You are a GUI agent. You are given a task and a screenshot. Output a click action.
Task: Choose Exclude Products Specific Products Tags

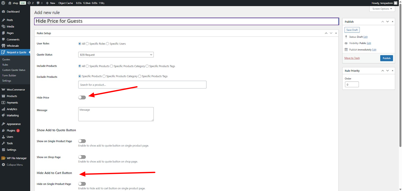(140, 76)
